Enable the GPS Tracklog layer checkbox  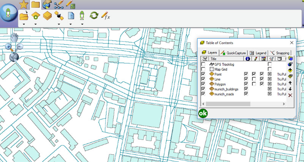click(x=204, y=65)
